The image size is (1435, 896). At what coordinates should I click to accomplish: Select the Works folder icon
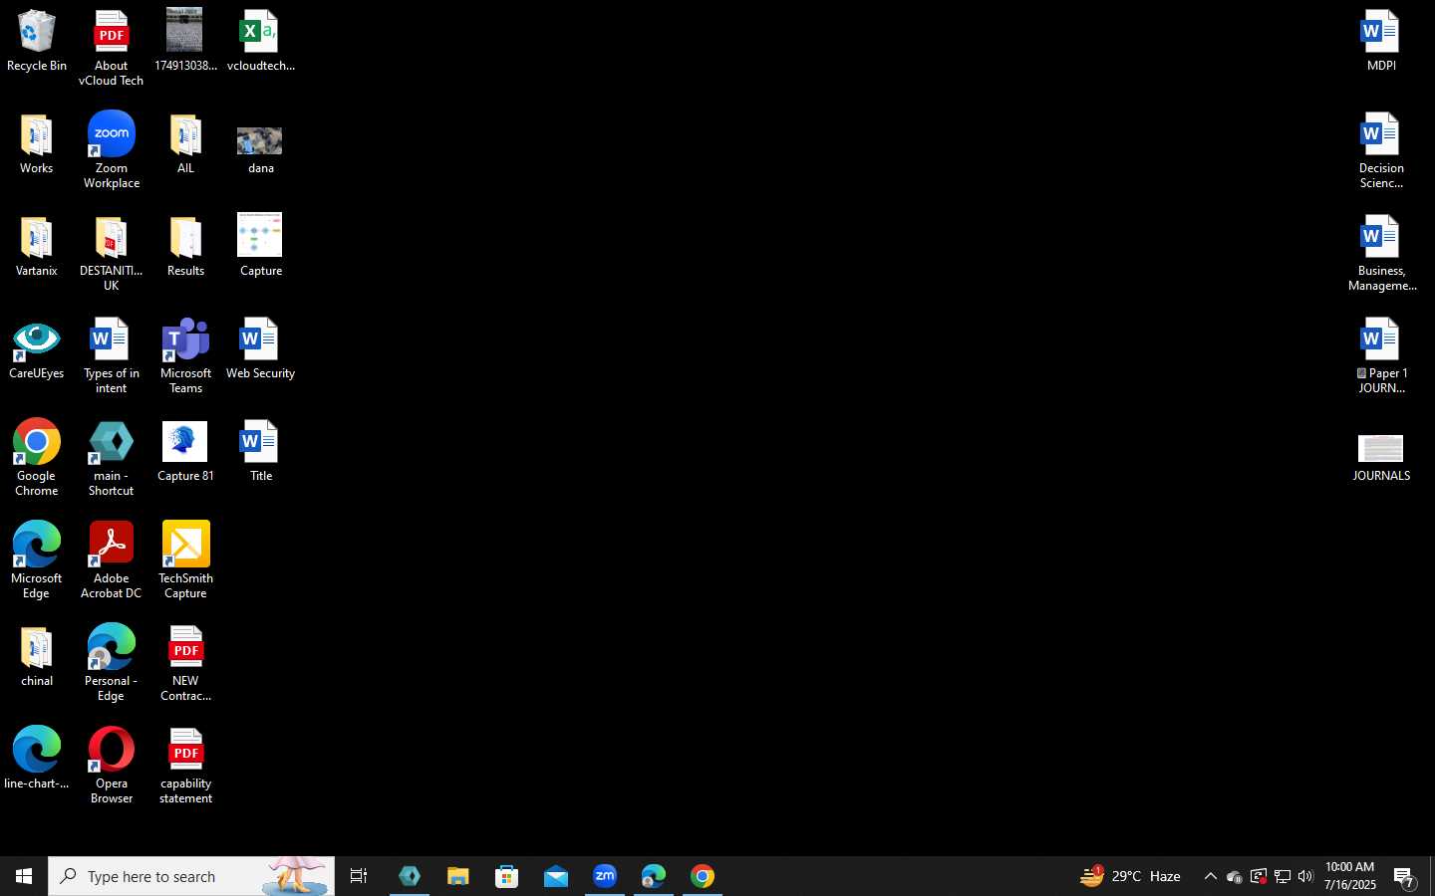pyautogui.click(x=37, y=145)
